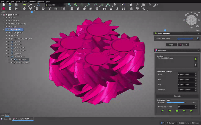Viewport: 201px width, 125px height.
Task: Add a new motion with green plus
Action: 195,59
